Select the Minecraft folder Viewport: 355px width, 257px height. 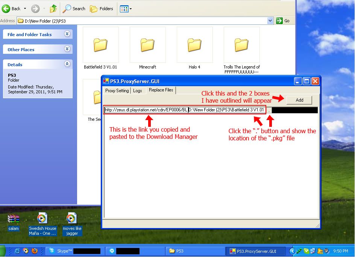(148, 48)
